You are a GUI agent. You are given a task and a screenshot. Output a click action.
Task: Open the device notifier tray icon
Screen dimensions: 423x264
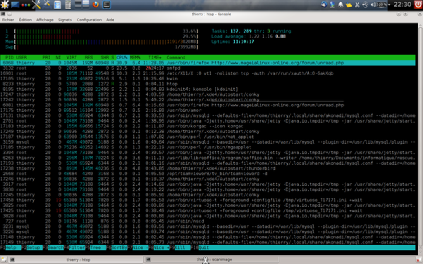pyautogui.click(x=365, y=5)
